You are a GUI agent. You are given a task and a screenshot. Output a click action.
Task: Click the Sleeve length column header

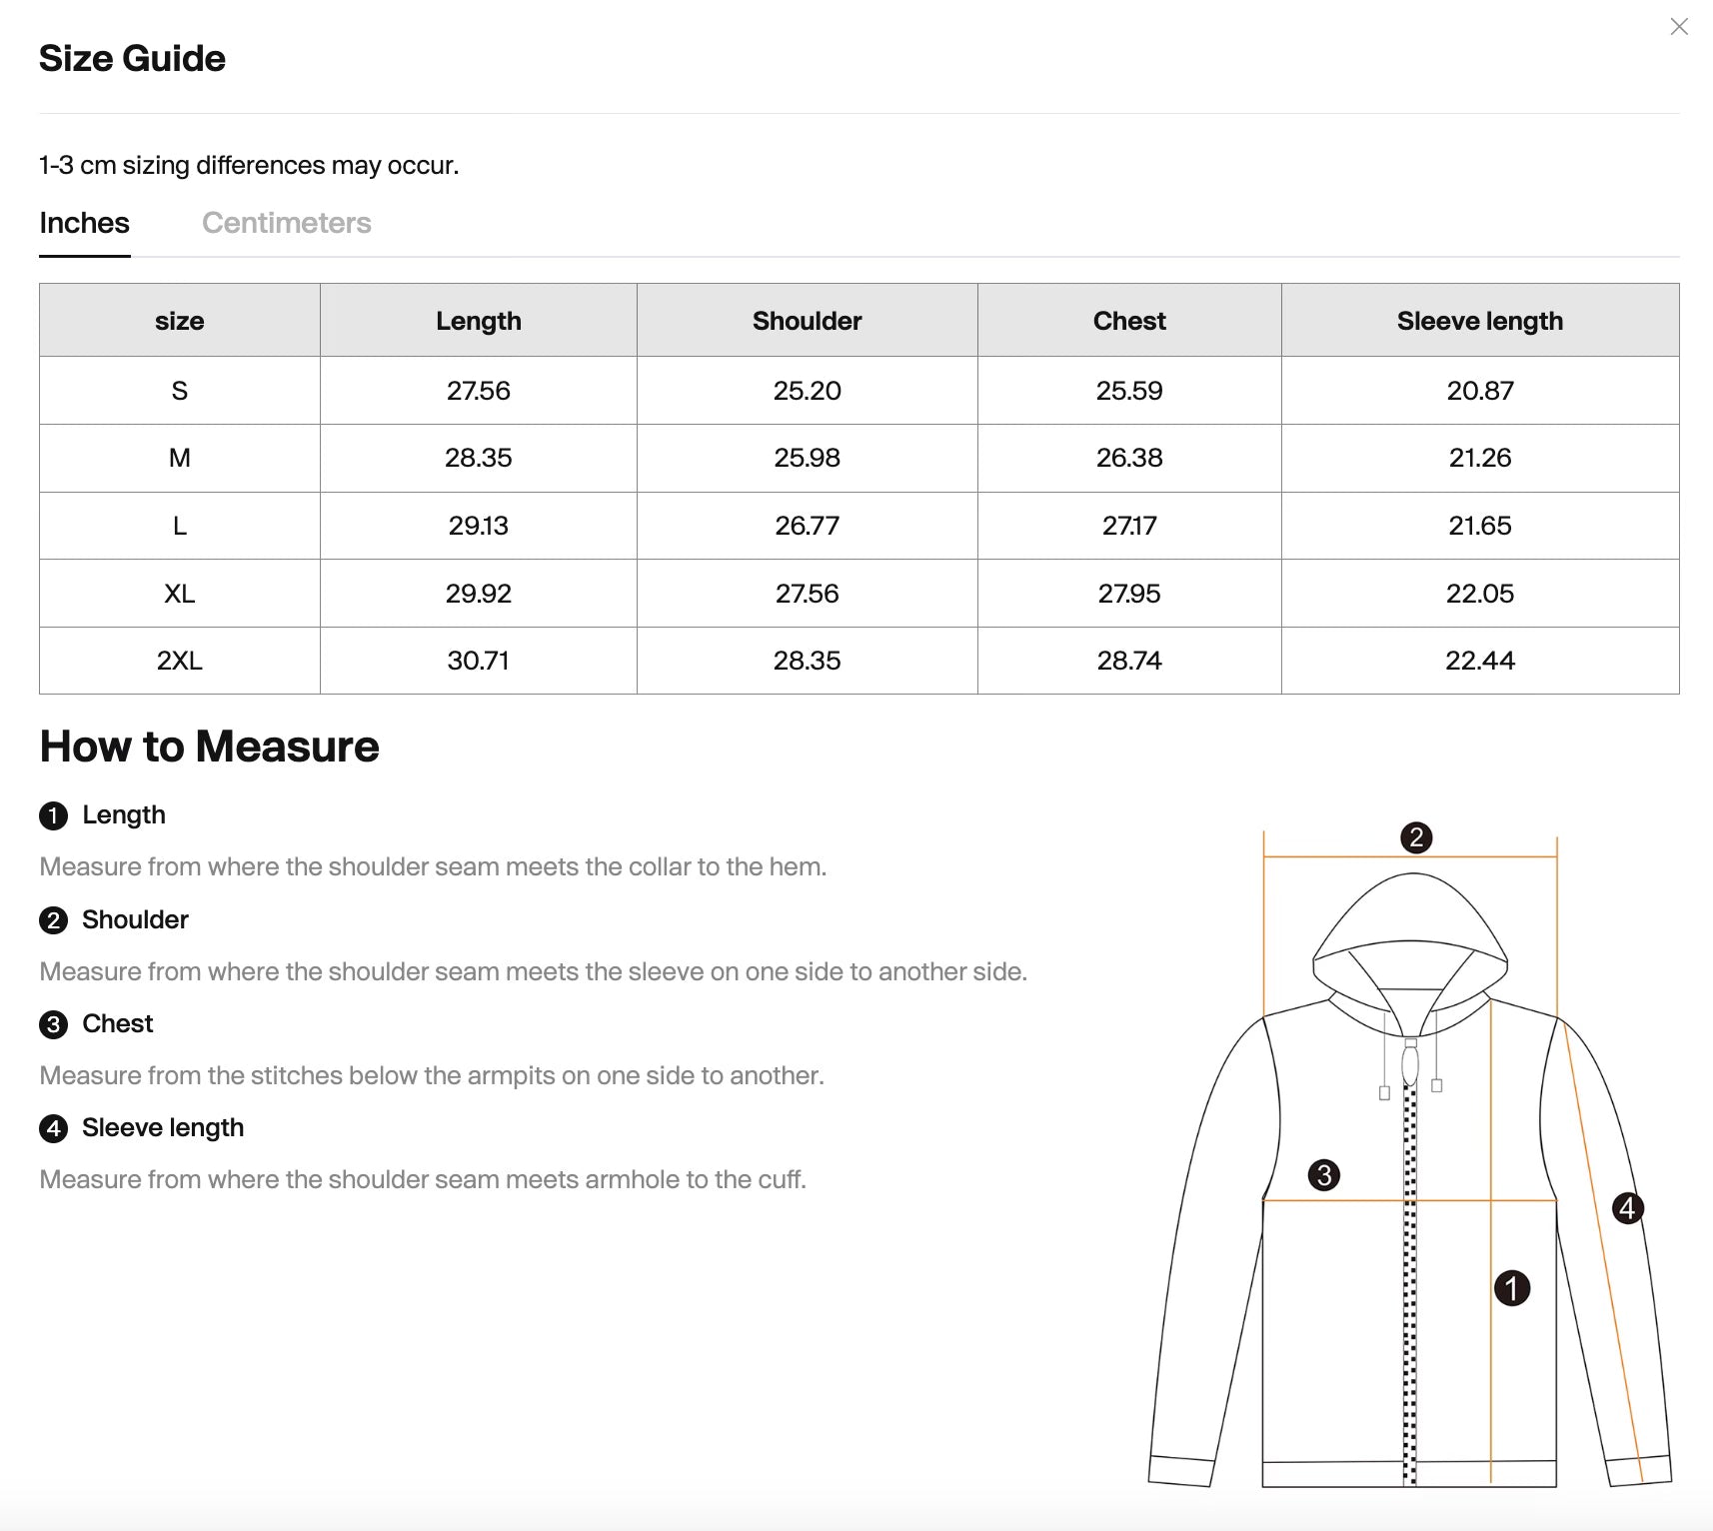point(1480,320)
